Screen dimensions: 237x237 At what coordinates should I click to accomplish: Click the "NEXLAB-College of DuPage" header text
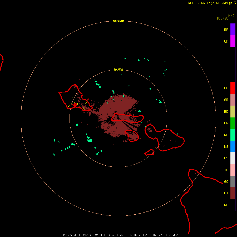tap(210, 3)
